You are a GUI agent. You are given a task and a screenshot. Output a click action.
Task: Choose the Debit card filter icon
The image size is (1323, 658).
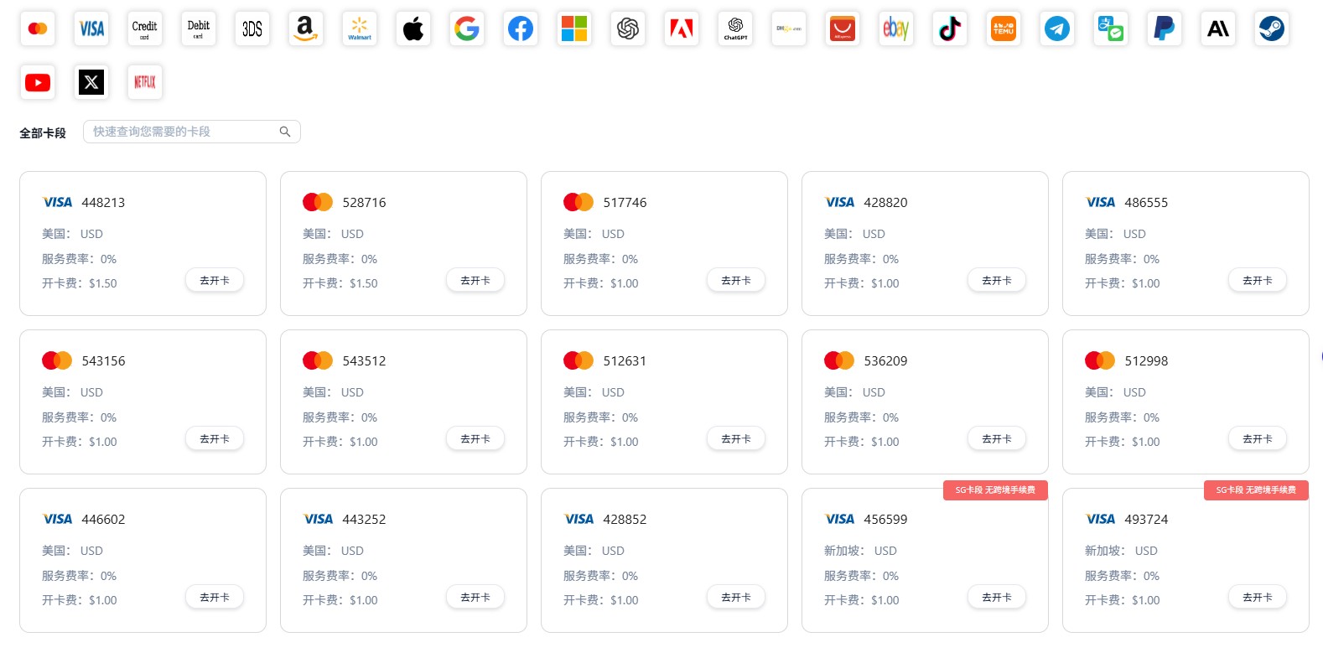(199, 28)
